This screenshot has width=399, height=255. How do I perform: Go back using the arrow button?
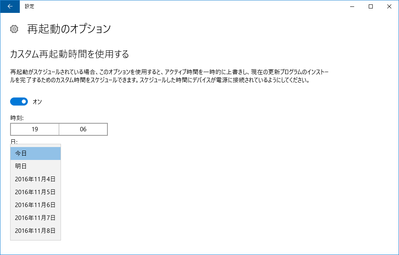tap(10, 6)
